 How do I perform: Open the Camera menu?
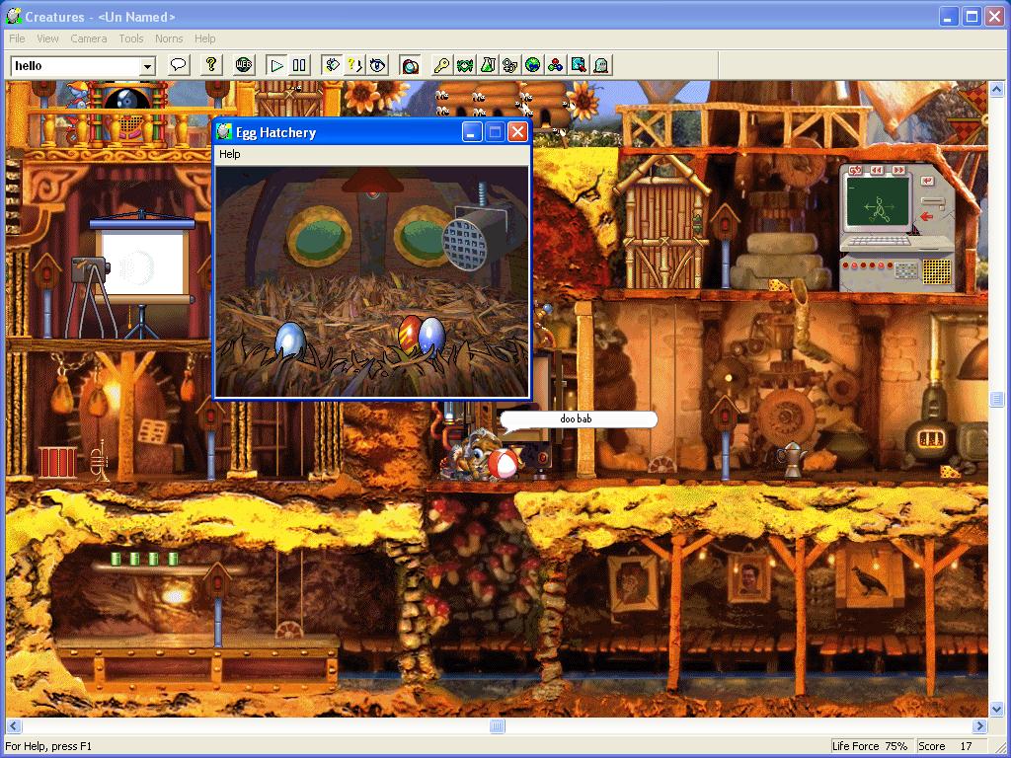click(x=89, y=38)
